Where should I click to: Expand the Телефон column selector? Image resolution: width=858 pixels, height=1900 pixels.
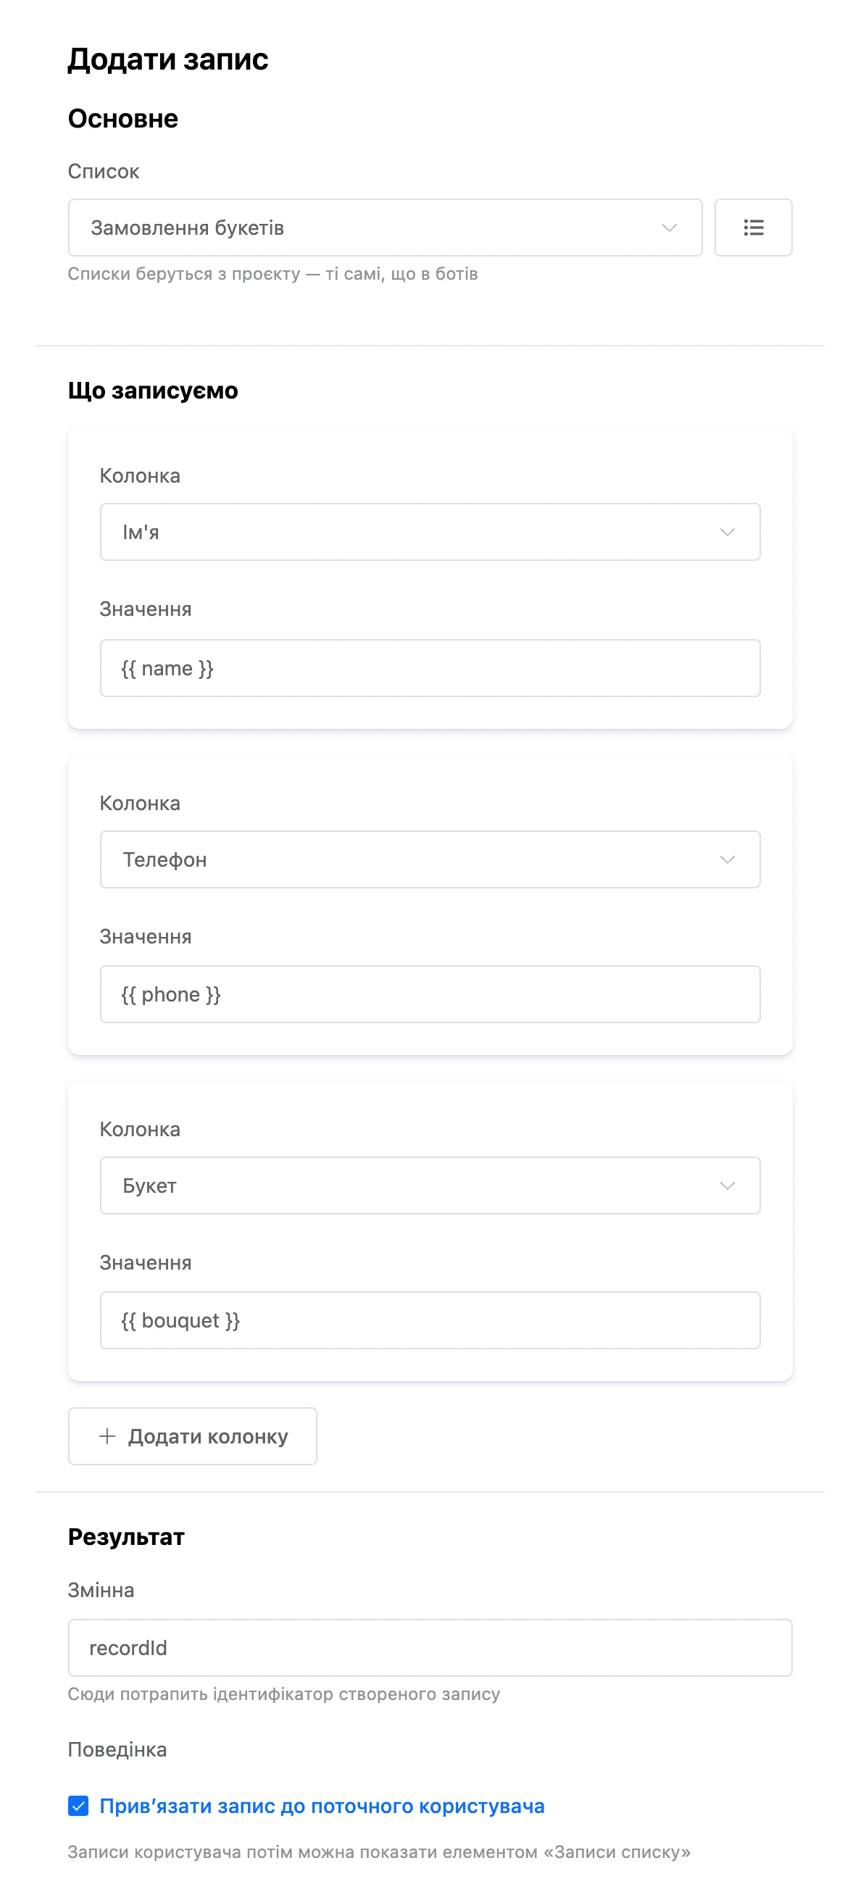click(430, 859)
